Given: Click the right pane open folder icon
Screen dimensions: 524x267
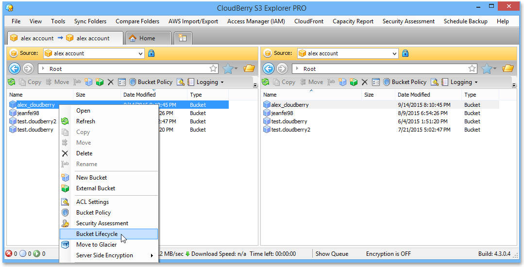Looking at the screenshot, I should (507, 68).
